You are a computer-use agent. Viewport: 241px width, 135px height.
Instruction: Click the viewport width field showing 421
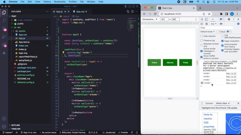pos(164,19)
